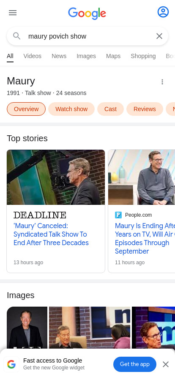Open the hamburger menu icon

point(13,13)
